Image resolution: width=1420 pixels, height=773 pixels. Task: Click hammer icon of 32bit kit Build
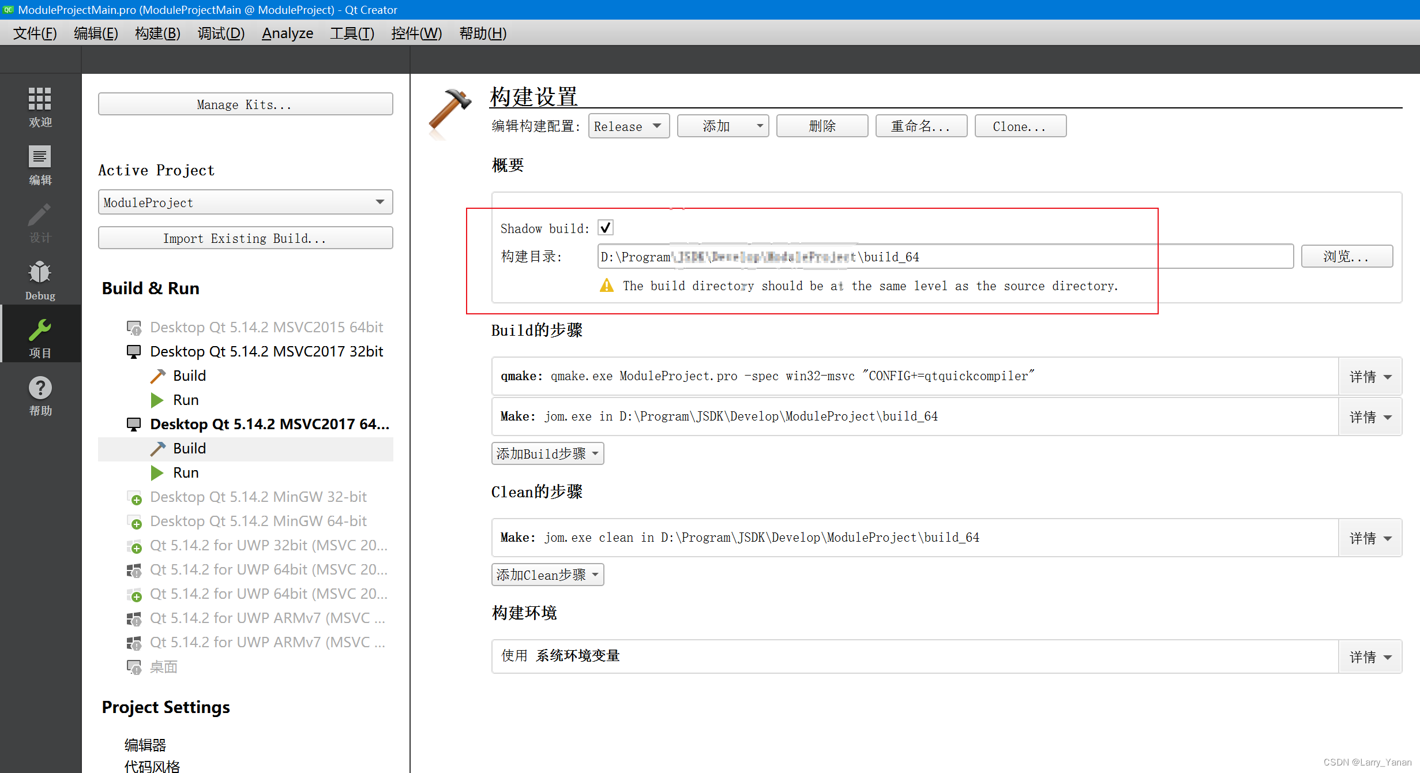pyautogui.click(x=157, y=376)
